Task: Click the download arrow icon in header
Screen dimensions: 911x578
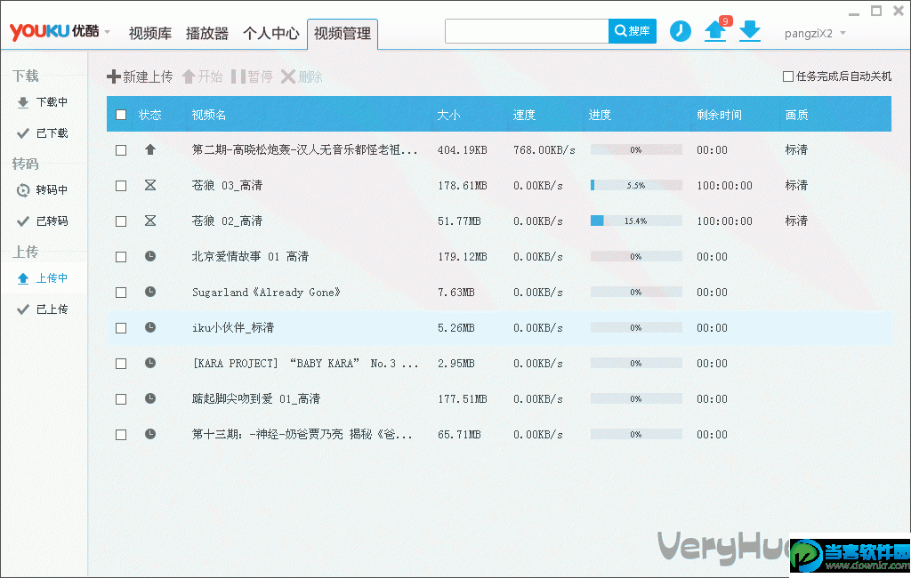Action: pos(750,31)
